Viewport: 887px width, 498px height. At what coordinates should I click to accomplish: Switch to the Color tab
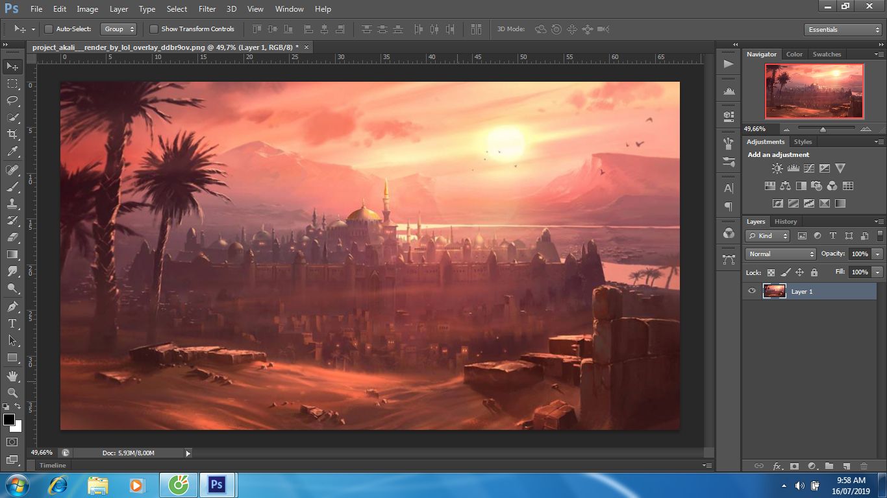pos(795,54)
